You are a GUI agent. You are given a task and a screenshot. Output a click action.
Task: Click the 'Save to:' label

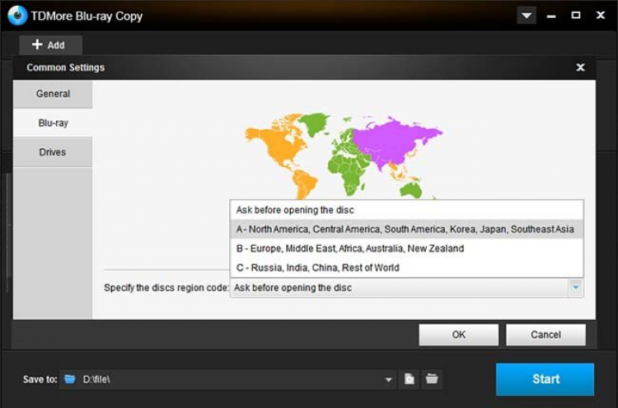pos(40,379)
